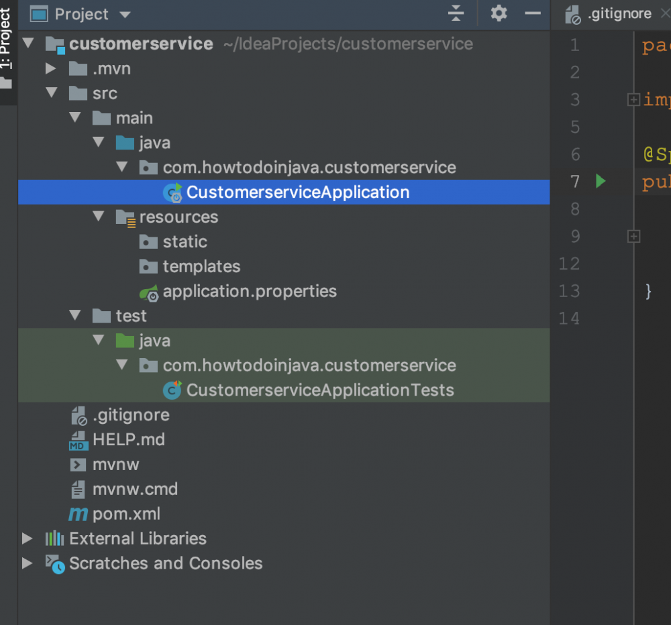Collapse the src folder
Viewport: 671px width, 625px height.
[52, 93]
